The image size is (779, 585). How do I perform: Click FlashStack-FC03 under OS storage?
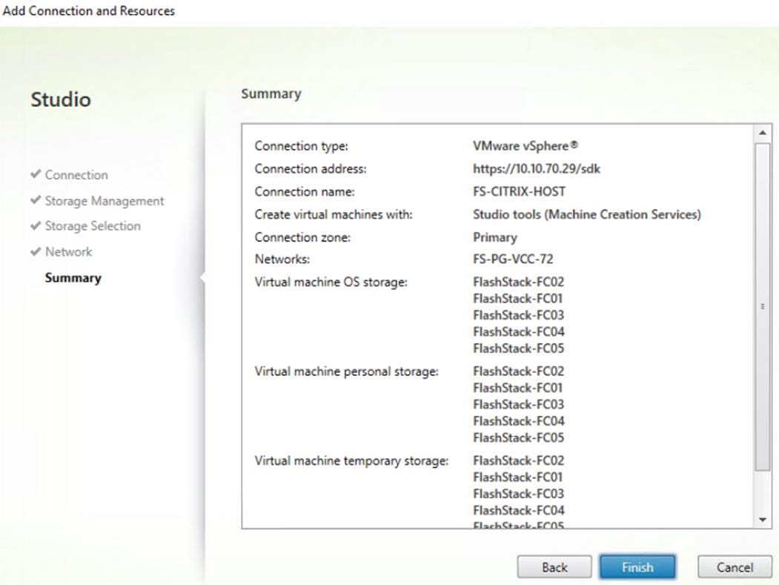click(x=519, y=315)
